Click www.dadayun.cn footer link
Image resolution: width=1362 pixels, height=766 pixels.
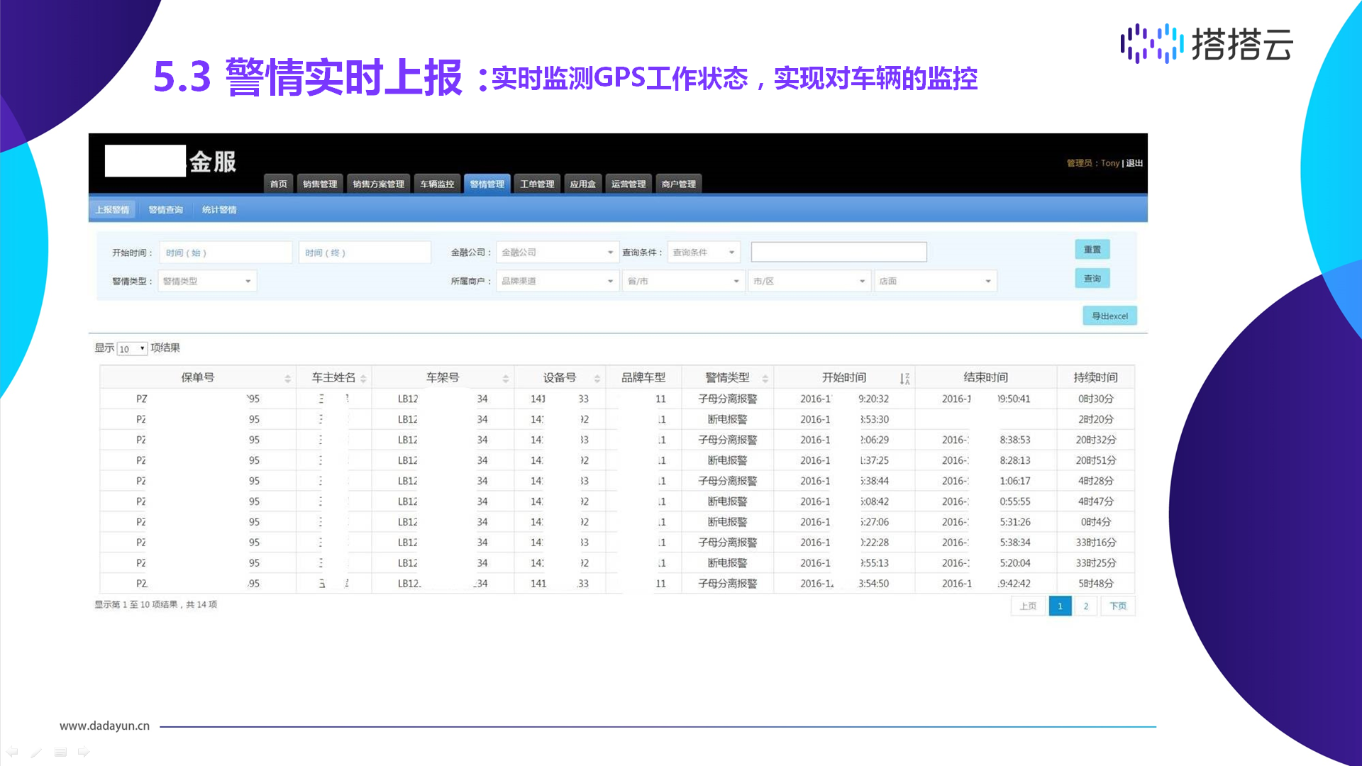click(104, 726)
